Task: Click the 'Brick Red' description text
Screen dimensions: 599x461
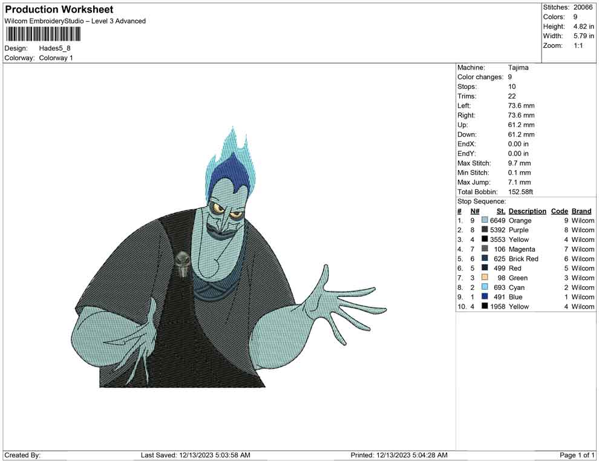Action: pyautogui.click(x=523, y=258)
